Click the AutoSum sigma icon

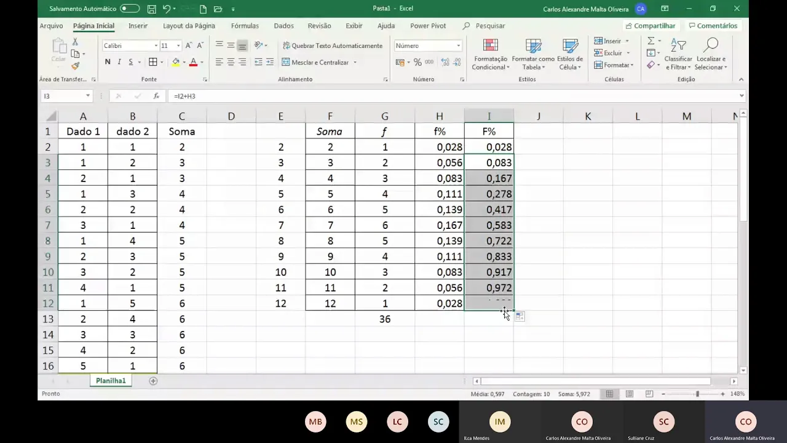tap(651, 41)
